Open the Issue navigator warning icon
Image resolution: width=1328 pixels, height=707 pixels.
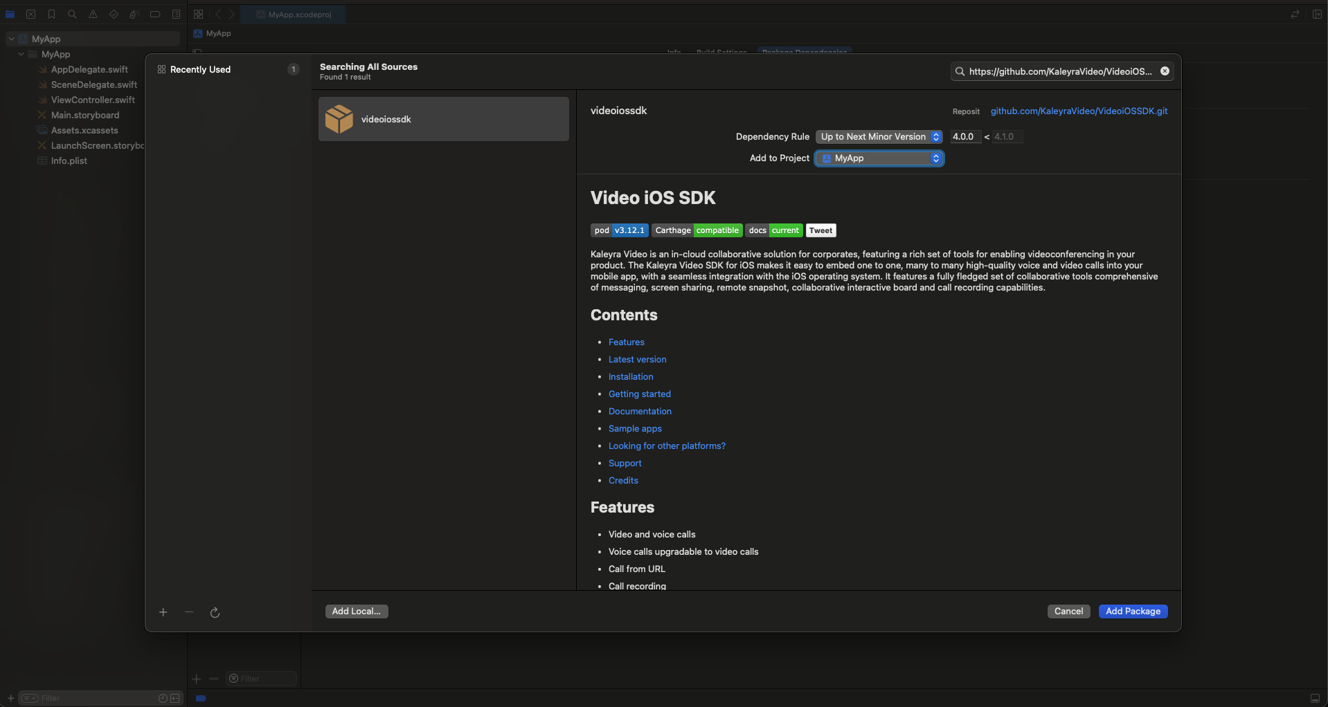(93, 14)
